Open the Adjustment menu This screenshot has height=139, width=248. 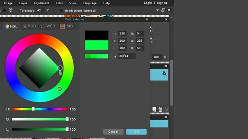[x=41, y=3]
